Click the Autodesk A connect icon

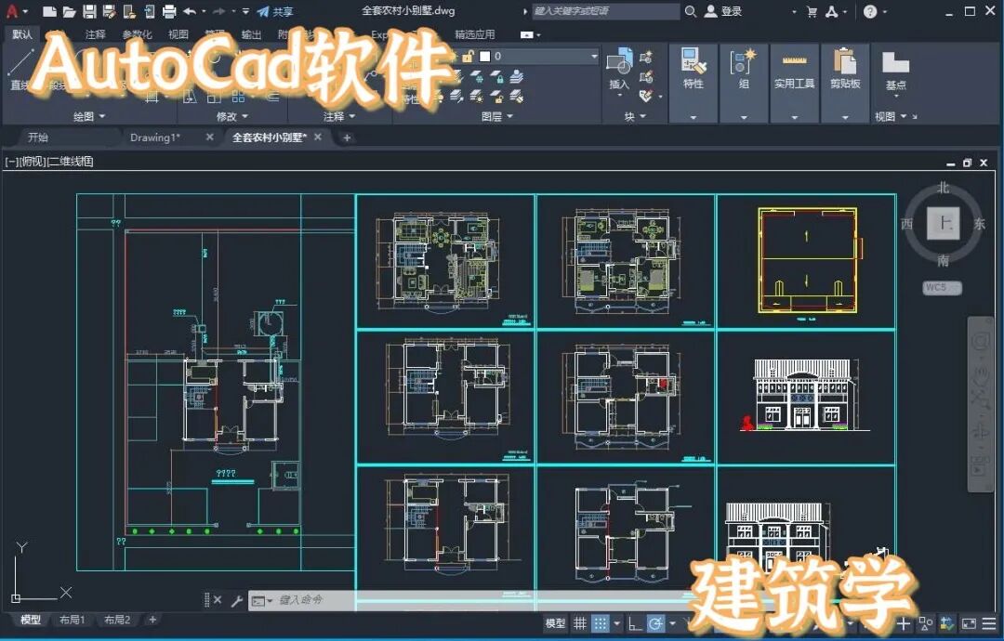tap(832, 11)
